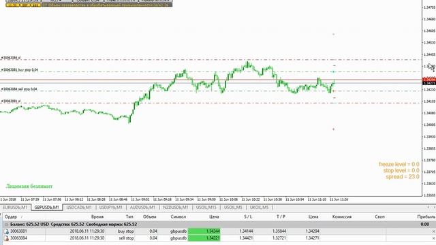Open the USDCADb,M1 chart tab
This screenshot has height=245, width=436.
[79, 208]
